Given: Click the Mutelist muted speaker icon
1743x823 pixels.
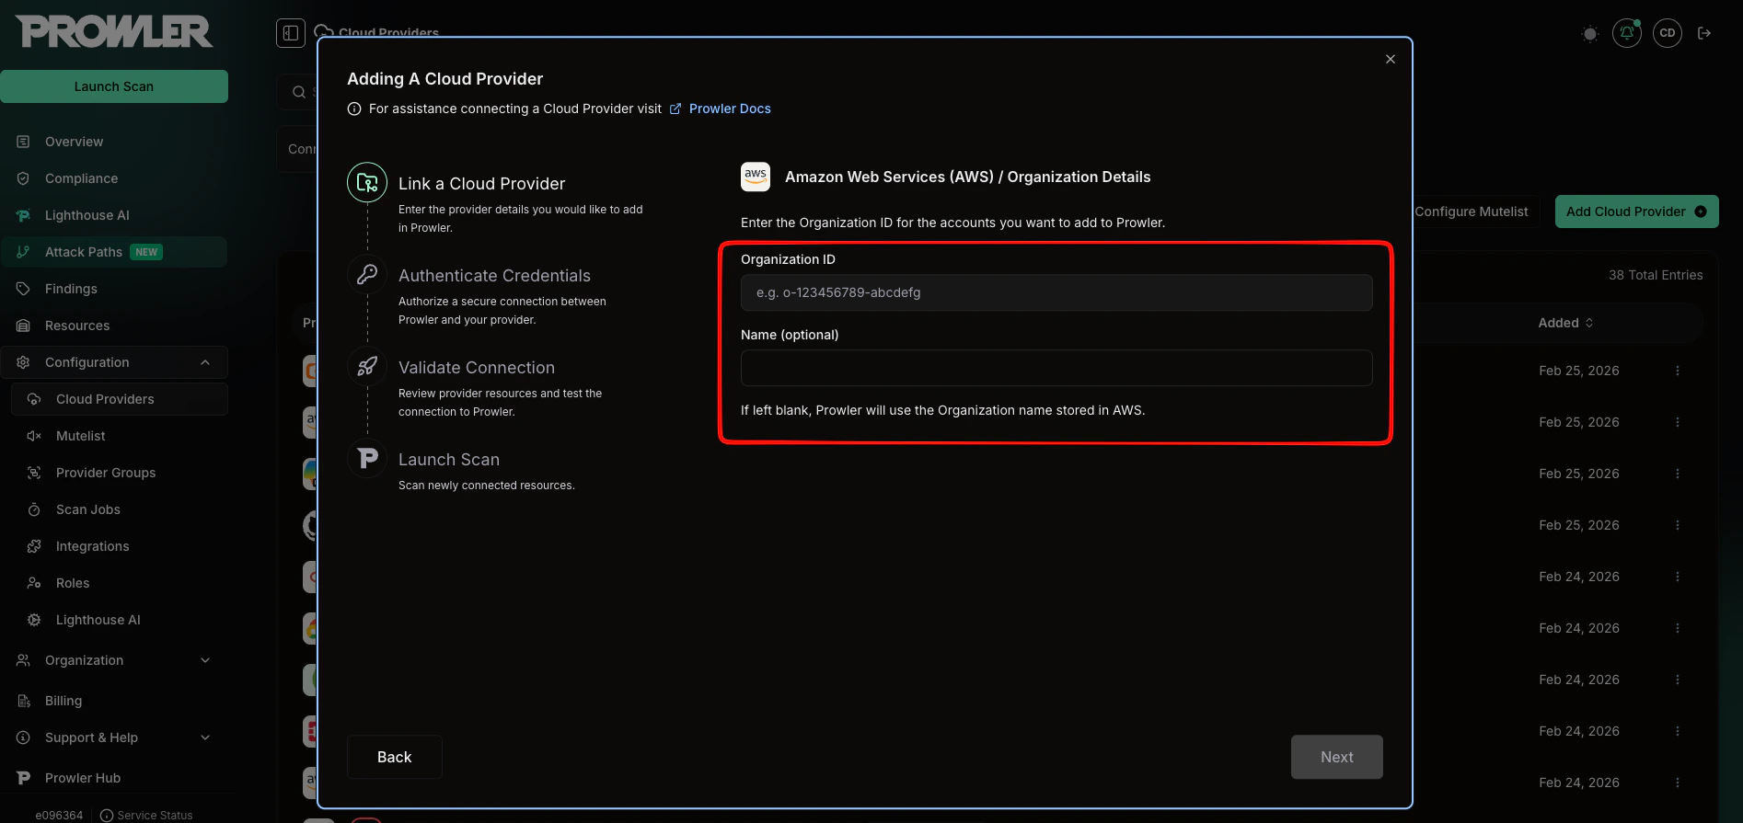Looking at the screenshot, I should (x=34, y=436).
